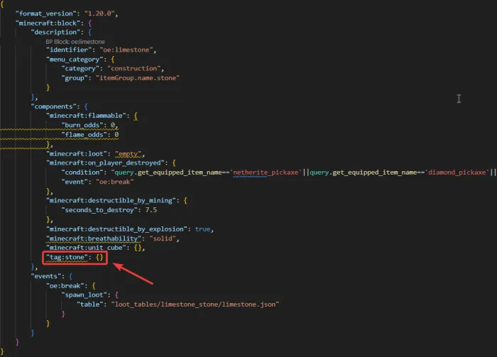Click the opening brace after "minecraft:flammable"
The image size is (497, 357).
point(136,116)
